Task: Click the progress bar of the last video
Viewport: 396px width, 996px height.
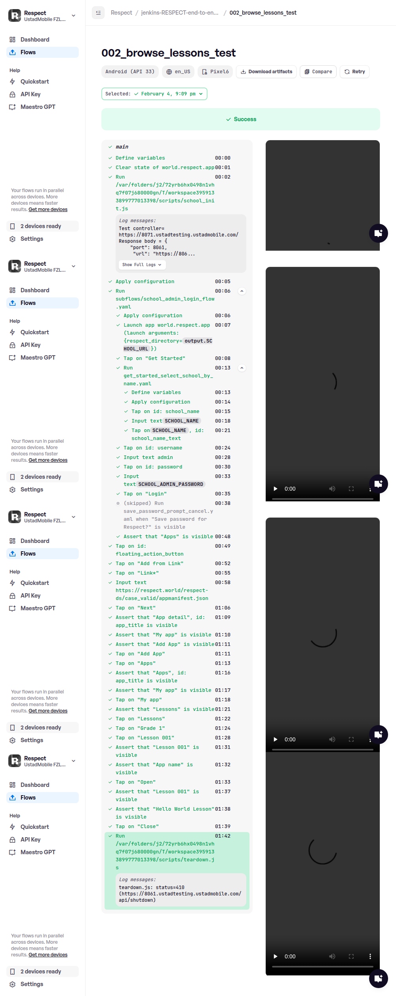Action: (322, 966)
